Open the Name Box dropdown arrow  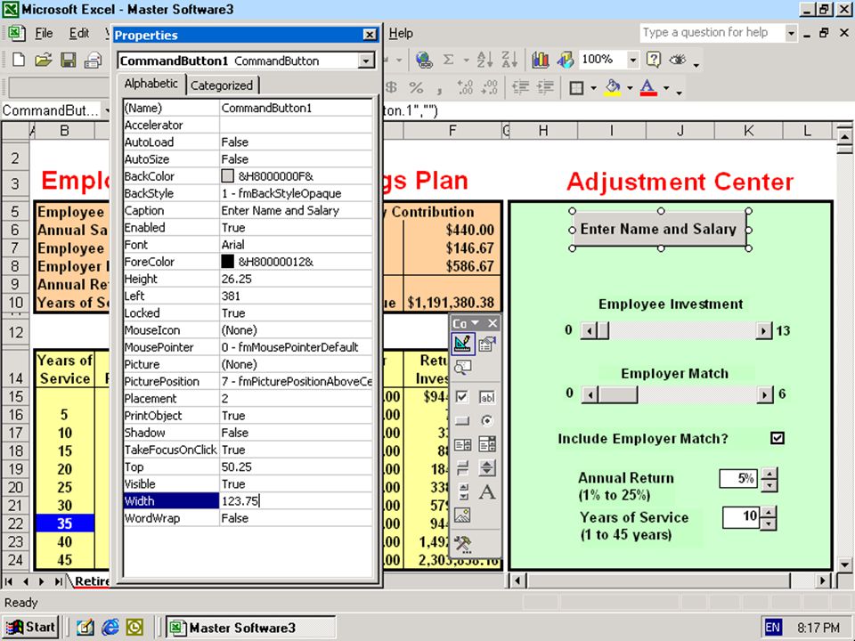coord(107,110)
